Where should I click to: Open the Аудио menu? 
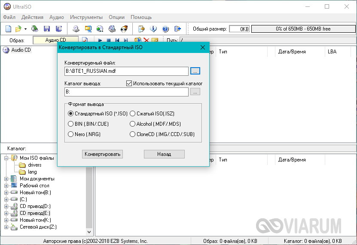(57, 17)
